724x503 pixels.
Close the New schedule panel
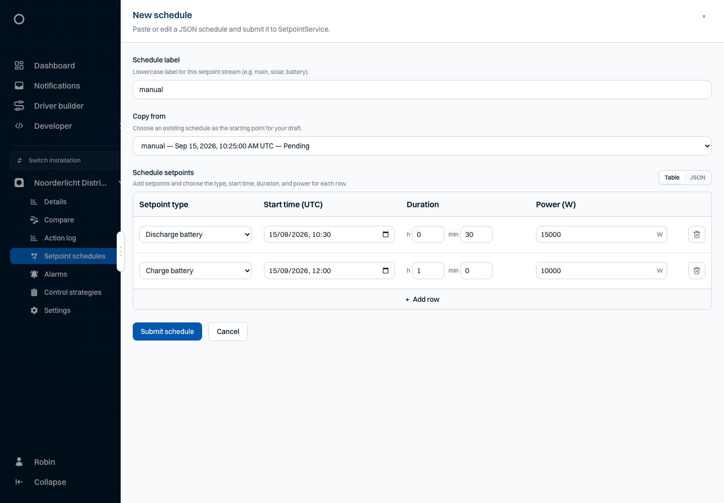[x=704, y=16]
